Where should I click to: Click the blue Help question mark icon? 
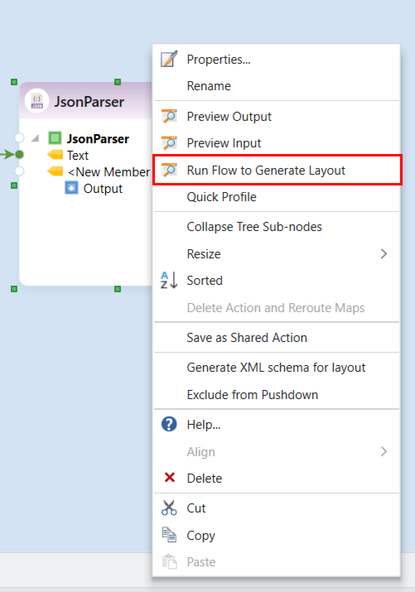click(169, 424)
